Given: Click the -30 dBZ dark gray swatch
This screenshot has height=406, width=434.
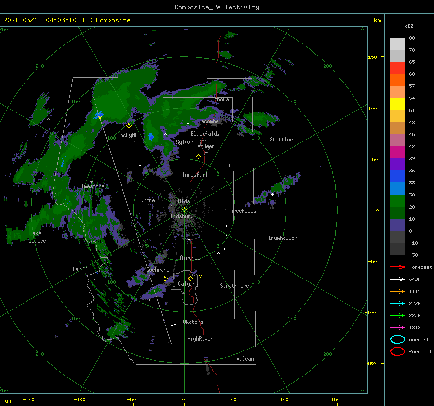Looking at the screenshot, I should tap(397, 249).
